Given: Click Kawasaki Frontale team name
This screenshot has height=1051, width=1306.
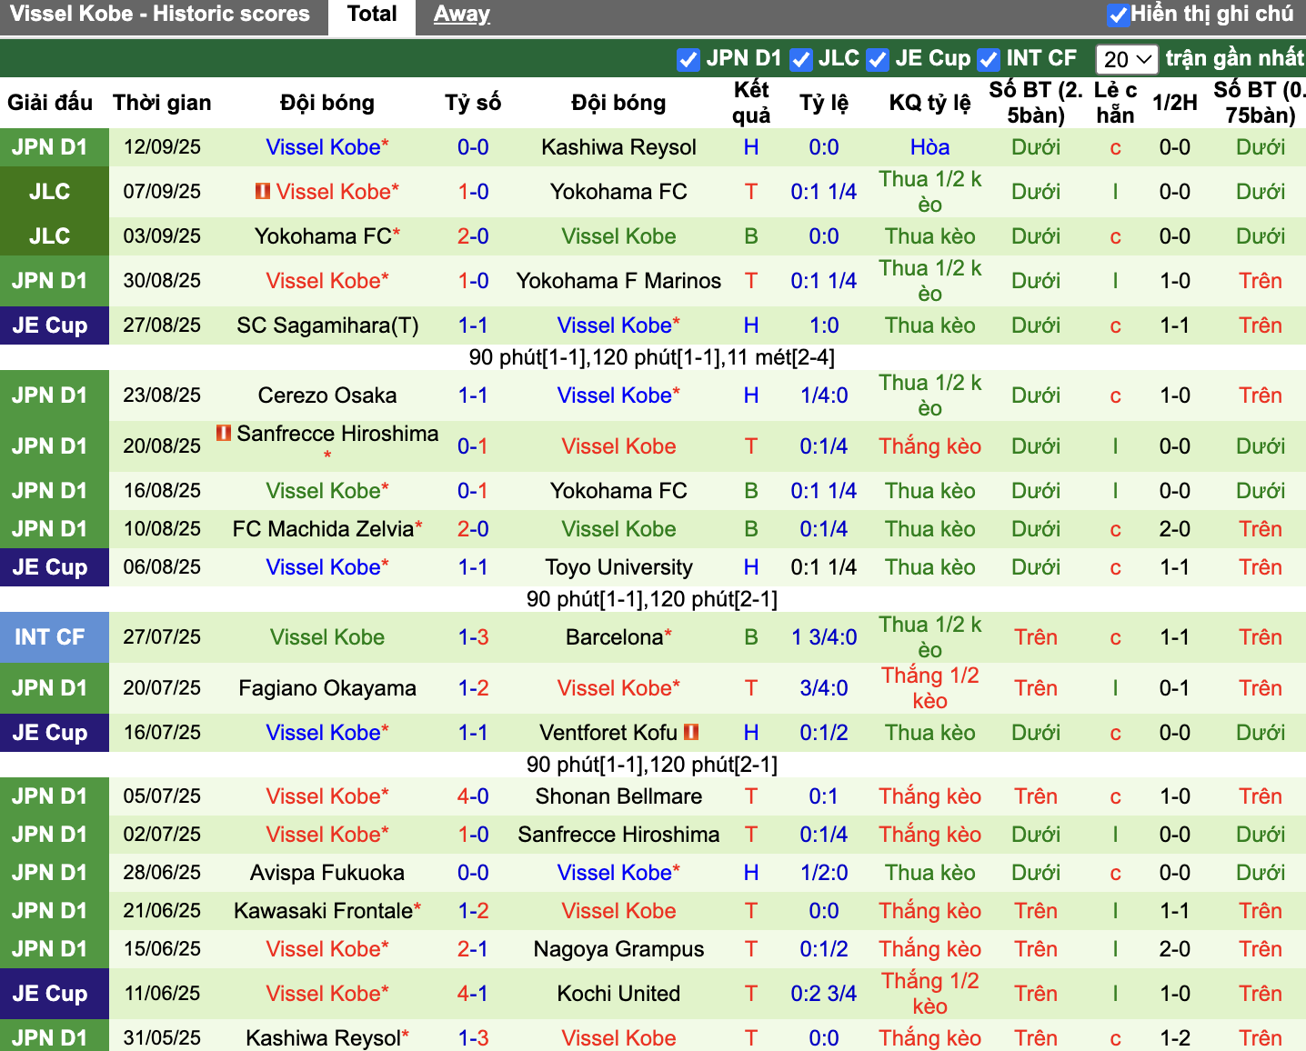Looking at the screenshot, I should pos(323,911).
